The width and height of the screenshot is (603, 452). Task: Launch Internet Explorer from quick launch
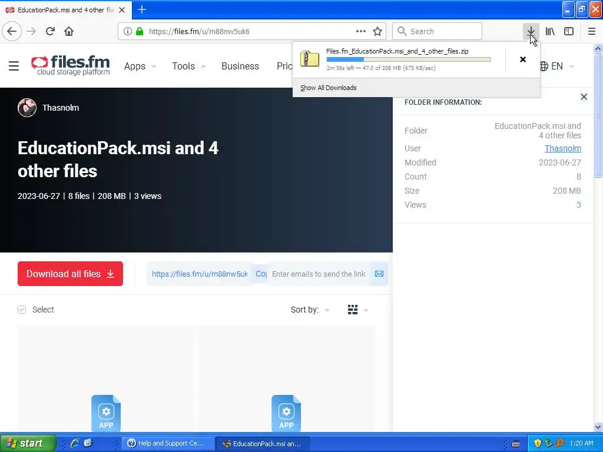[75, 443]
